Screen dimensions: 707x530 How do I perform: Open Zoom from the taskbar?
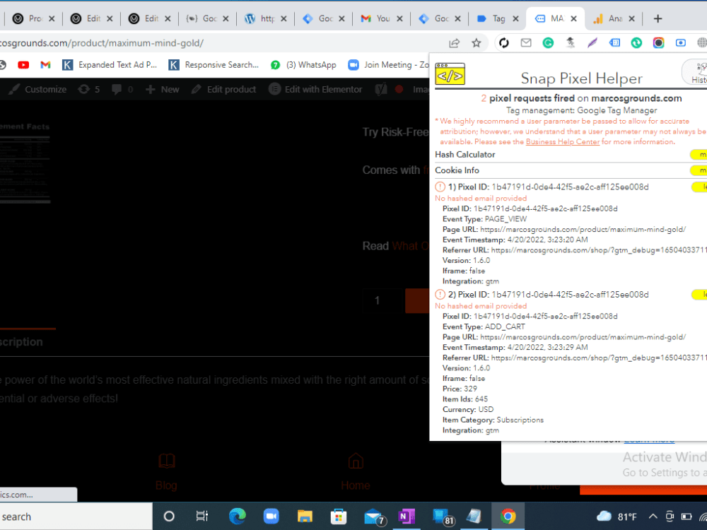pos(271,517)
